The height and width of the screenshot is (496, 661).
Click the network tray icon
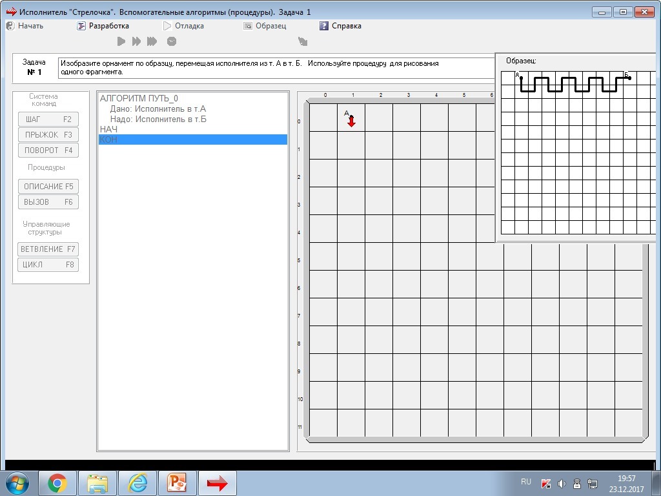(593, 484)
